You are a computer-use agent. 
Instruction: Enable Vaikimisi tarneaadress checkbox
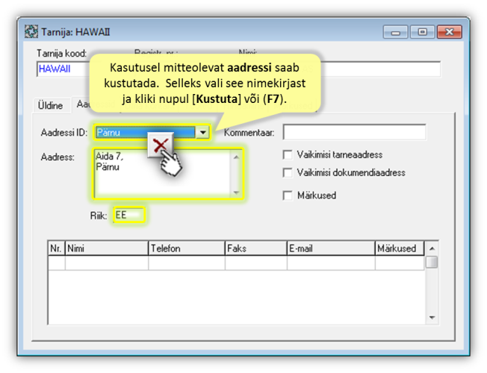pyautogui.click(x=288, y=155)
